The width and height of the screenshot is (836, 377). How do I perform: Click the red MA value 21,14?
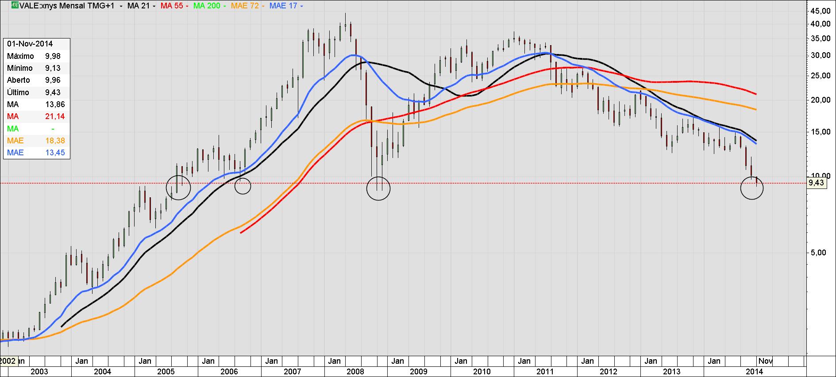[55, 116]
